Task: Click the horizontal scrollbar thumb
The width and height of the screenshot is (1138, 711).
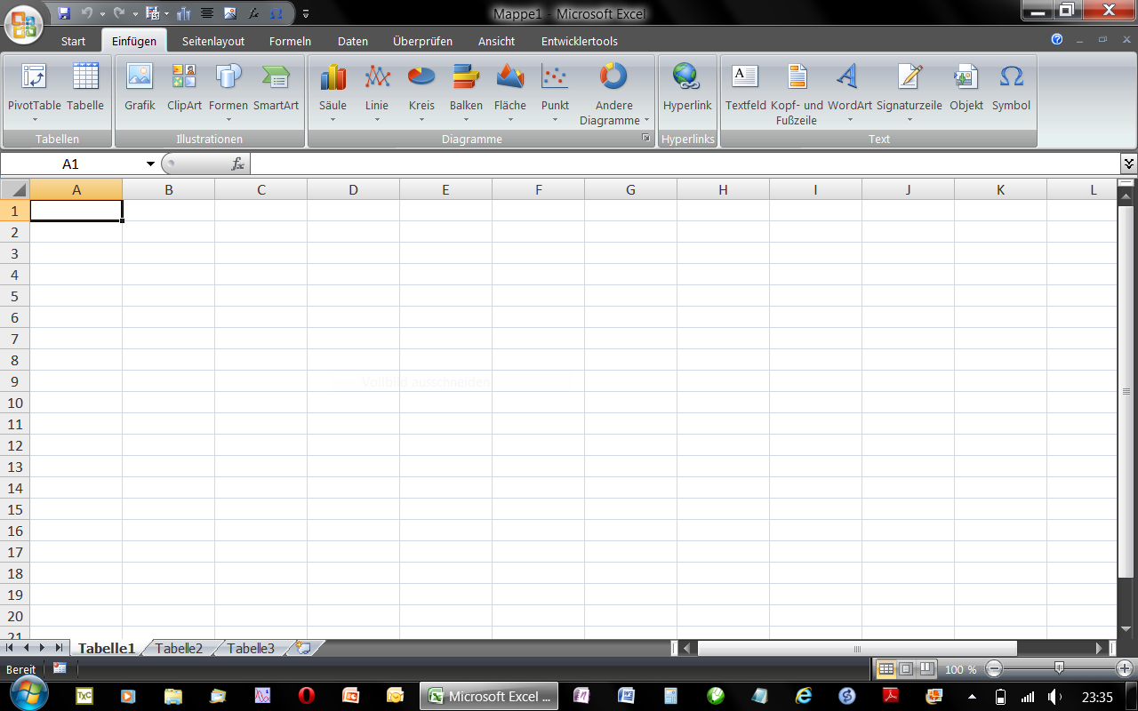Action: click(857, 649)
